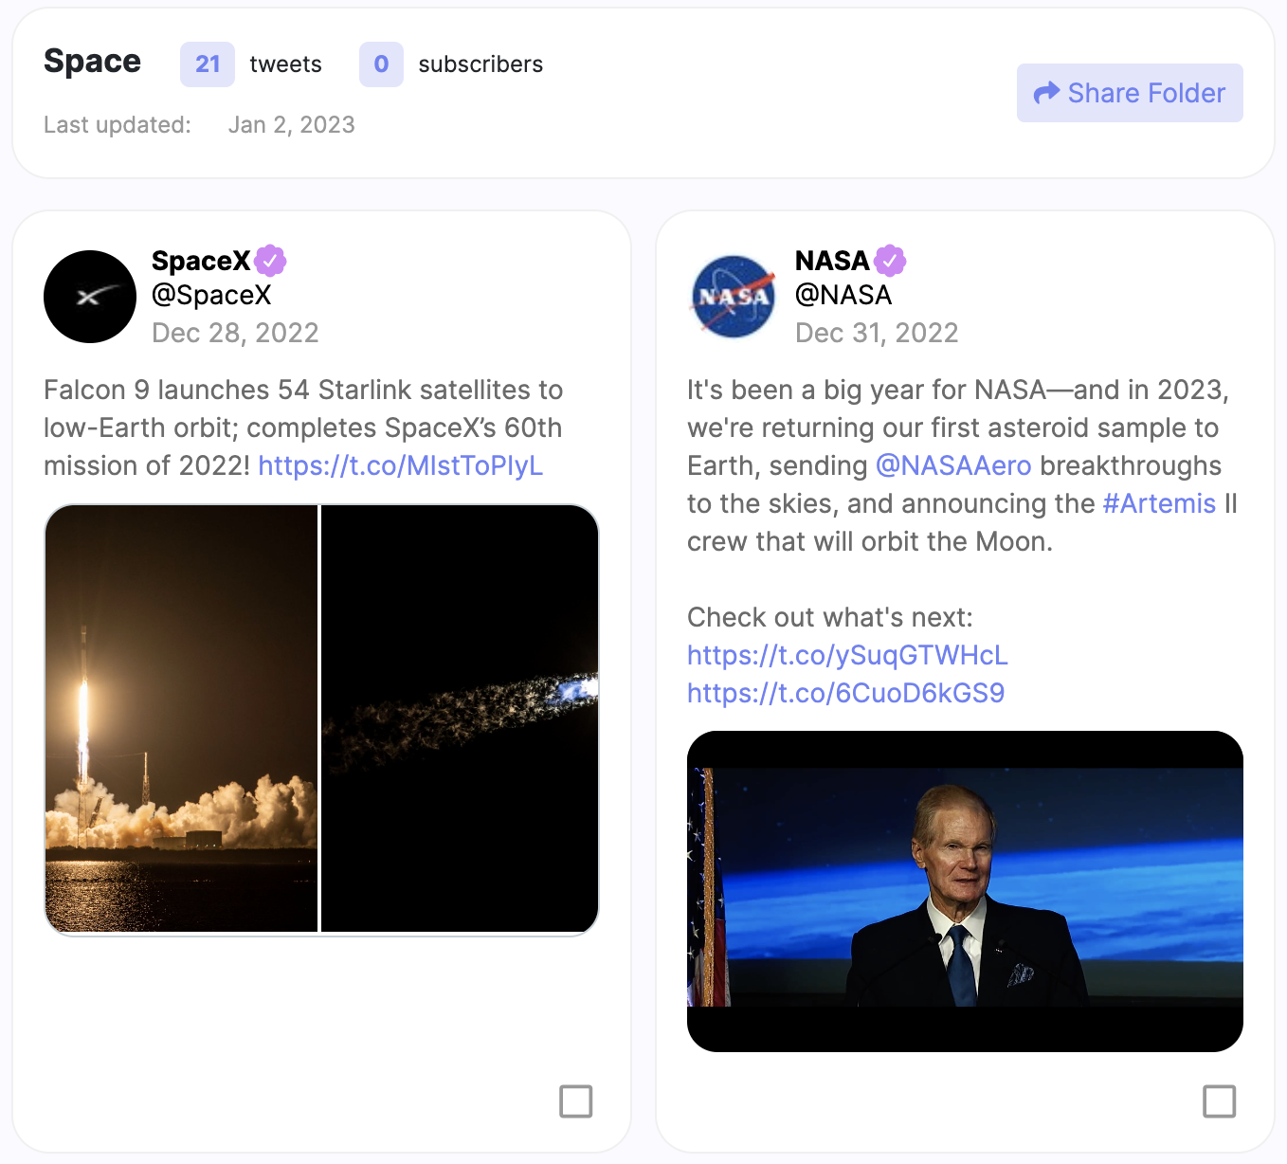Click the 0 subscribers count badge
This screenshot has width=1287, height=1164.
point(381,64)
